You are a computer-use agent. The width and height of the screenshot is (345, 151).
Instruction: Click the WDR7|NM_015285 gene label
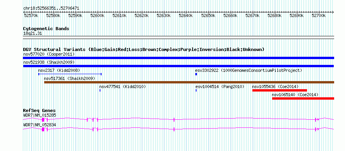(x=40, y=115)
